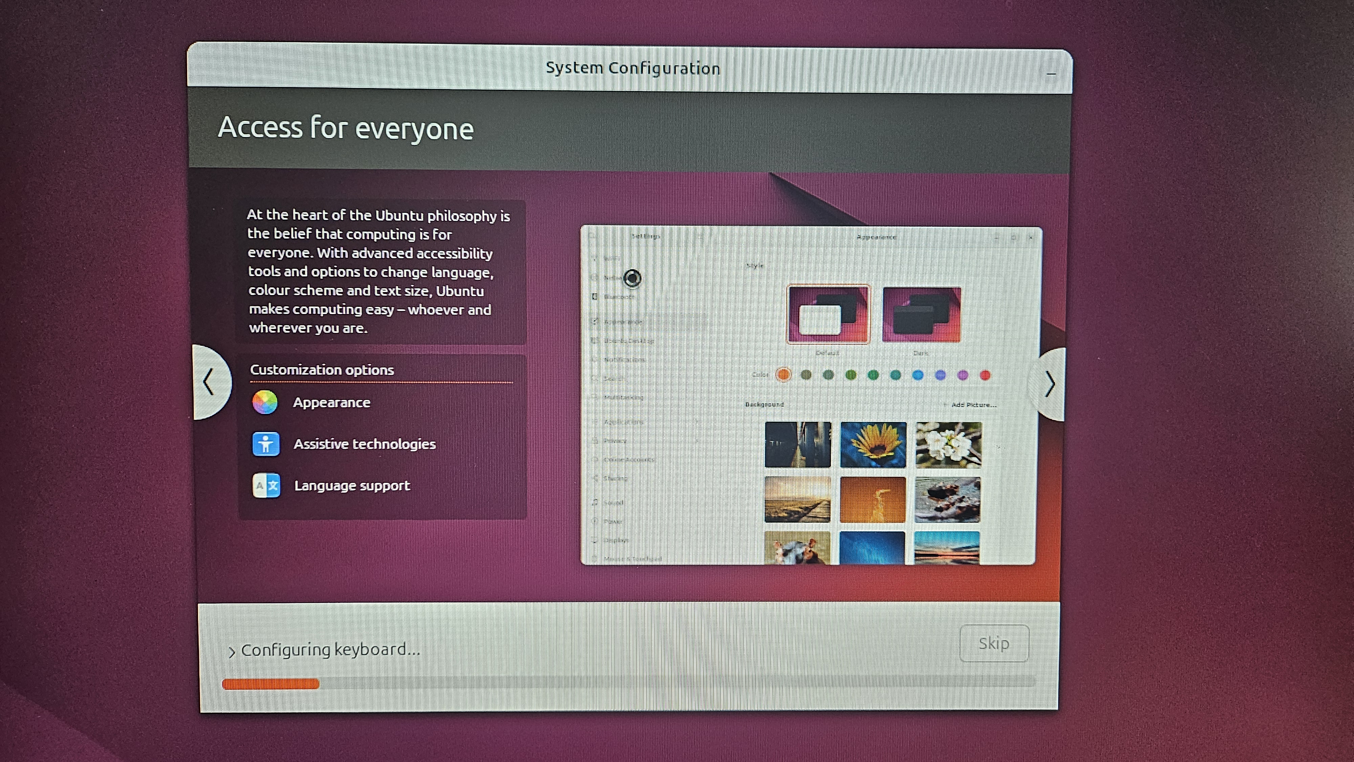Select the yellow sunflower wallpaper thumbnail
This screenshot has width=1354, height=762.
tap(873, 445)
